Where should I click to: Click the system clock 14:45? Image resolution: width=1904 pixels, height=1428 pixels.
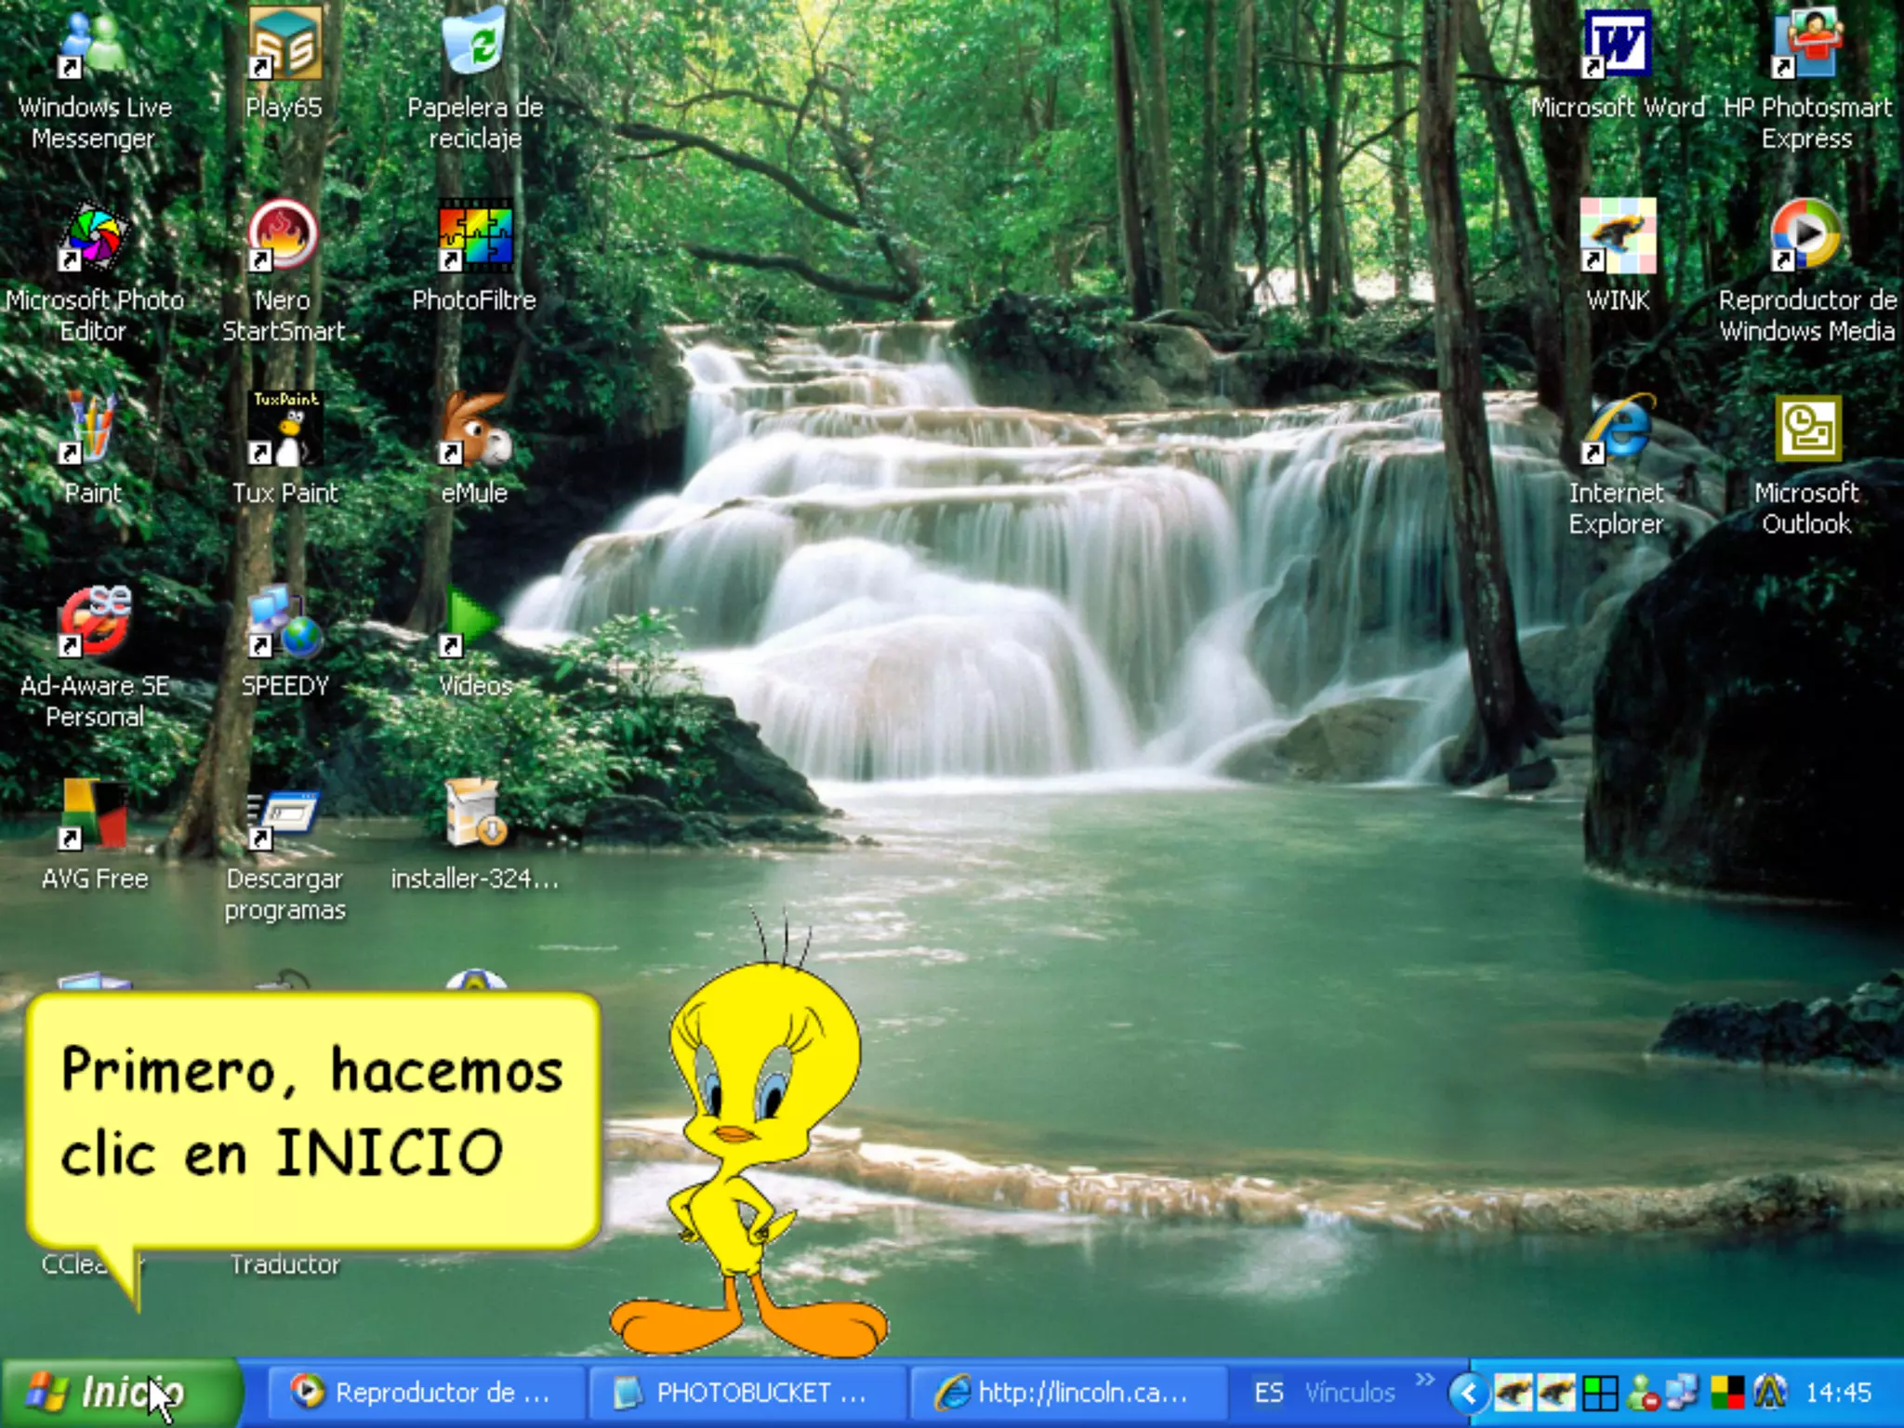pos(1837,1393)
